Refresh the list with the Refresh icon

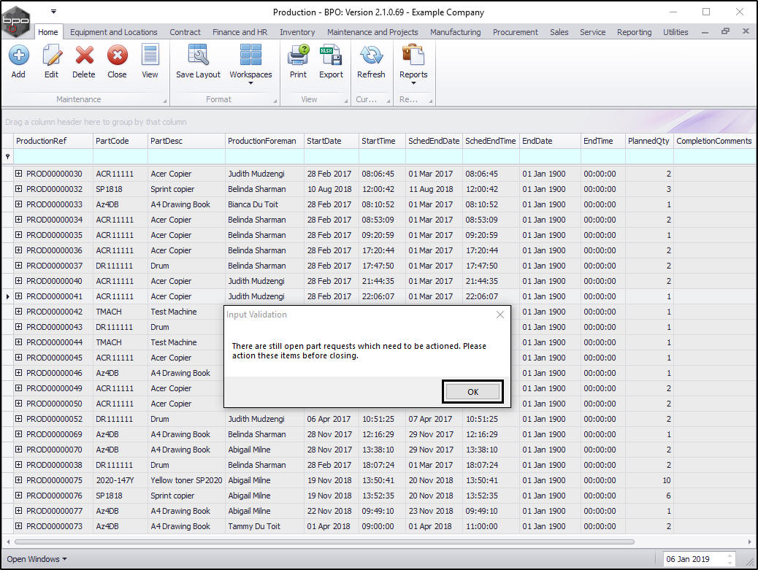click(x=371, y=61)
